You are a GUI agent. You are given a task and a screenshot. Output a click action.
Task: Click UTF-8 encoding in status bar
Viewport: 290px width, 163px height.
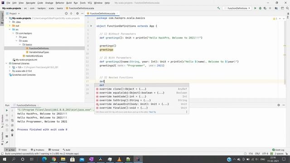click(x=265, y=153)
